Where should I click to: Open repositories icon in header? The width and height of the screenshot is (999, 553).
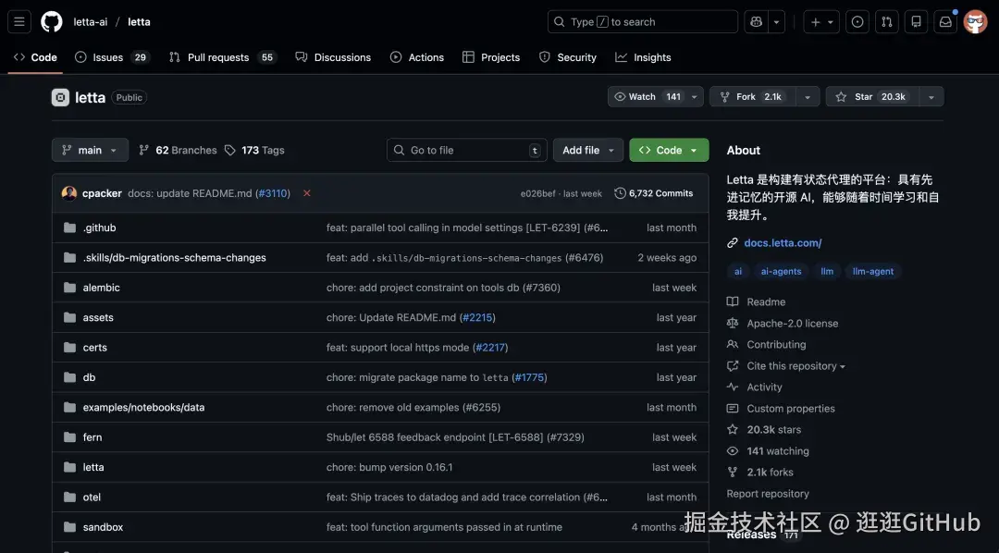coord(916,21)
